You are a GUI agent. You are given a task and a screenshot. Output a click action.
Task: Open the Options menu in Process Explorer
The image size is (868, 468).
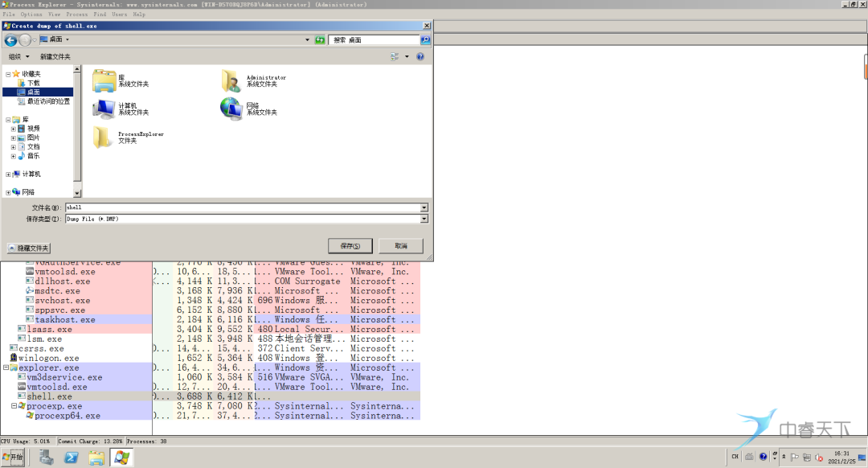point(31,14)
